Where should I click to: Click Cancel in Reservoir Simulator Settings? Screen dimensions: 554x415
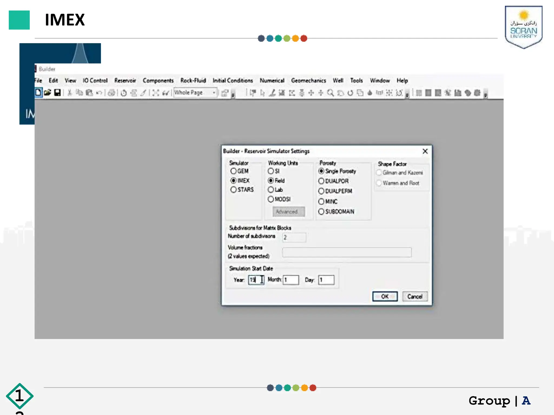click(x=415, y=296)
